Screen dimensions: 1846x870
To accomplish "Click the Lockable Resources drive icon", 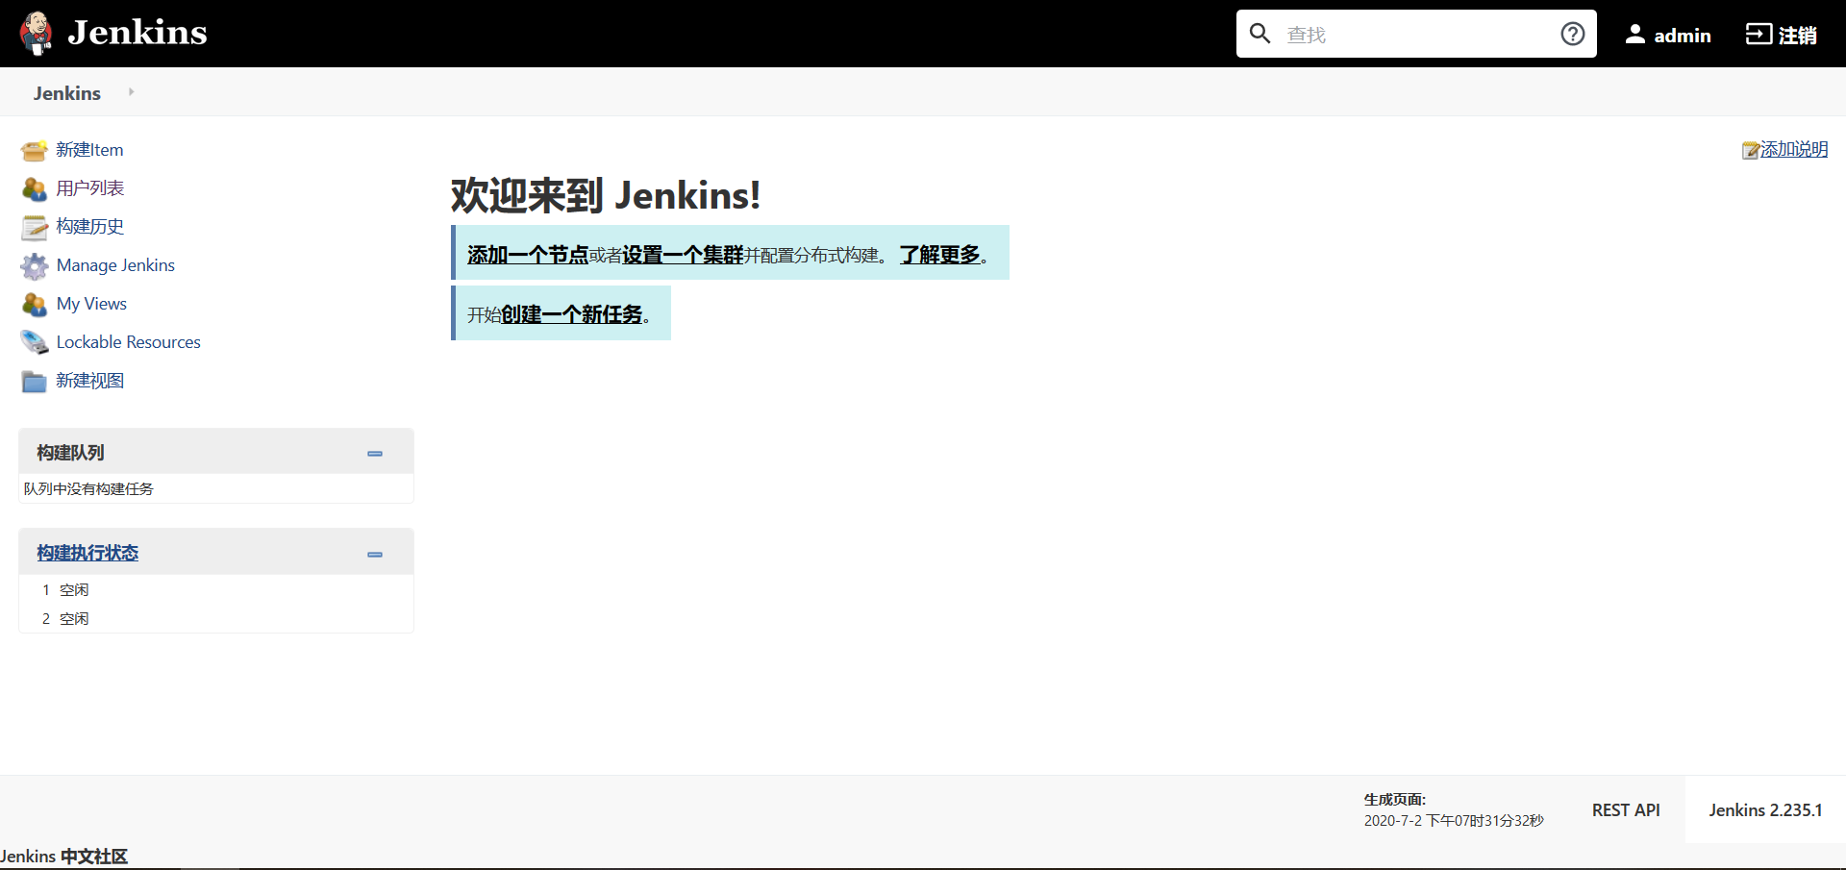I will pyautogui.click(x=35, y=342).
